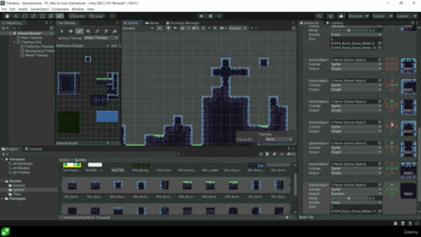Open the Account dropdown
Viewport: 421px width, 237px height.
point(359,16)
